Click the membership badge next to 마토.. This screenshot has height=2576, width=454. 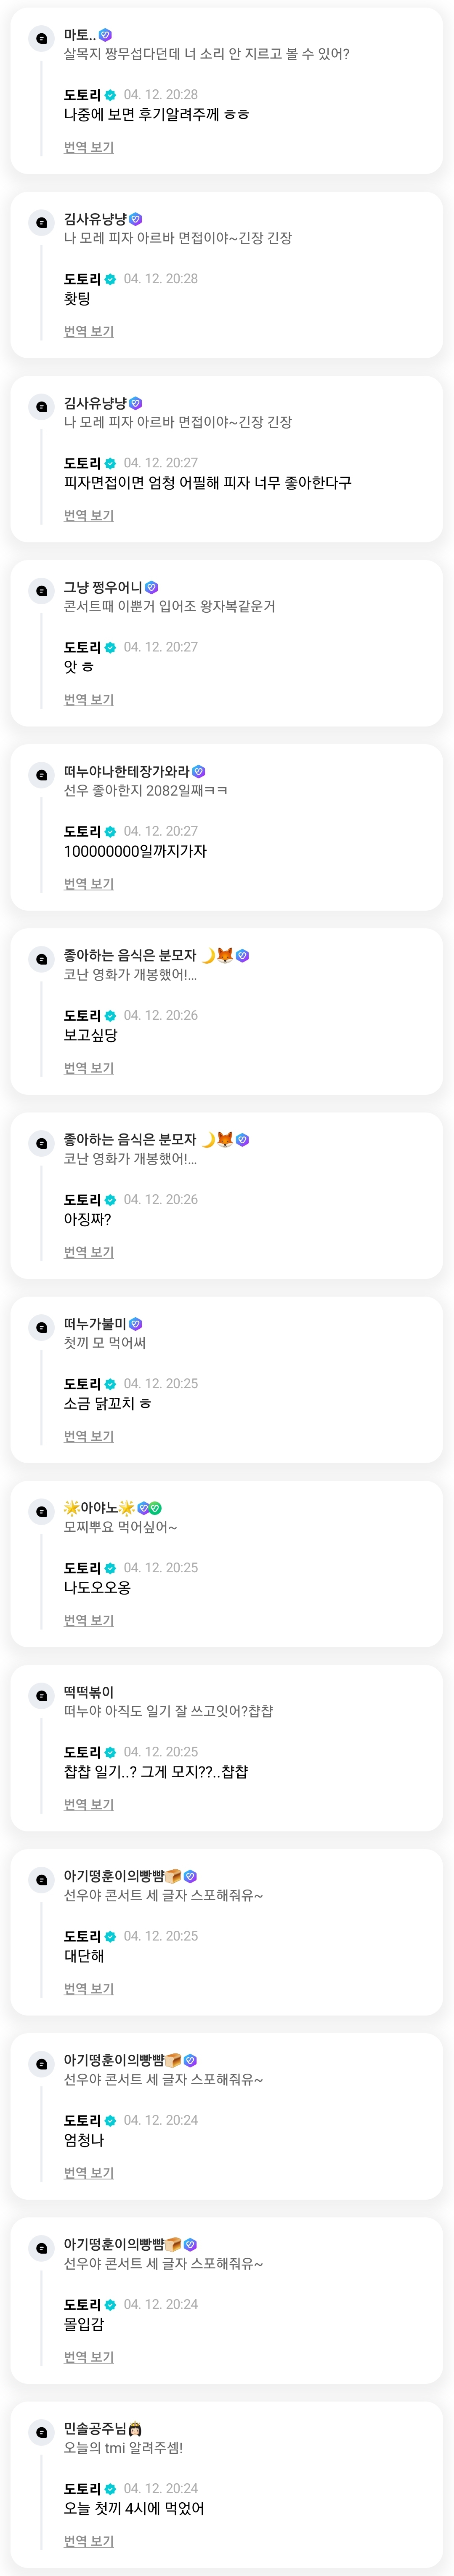(x=106, y=35)
